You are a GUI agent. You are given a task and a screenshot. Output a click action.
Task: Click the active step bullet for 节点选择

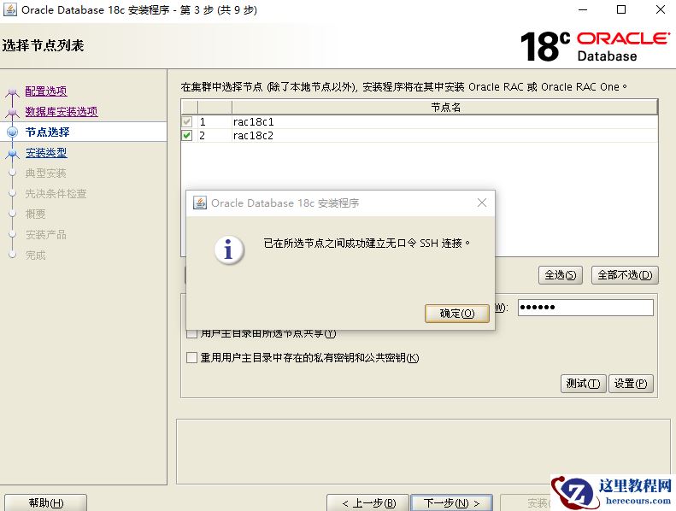(x=13, y=132)
